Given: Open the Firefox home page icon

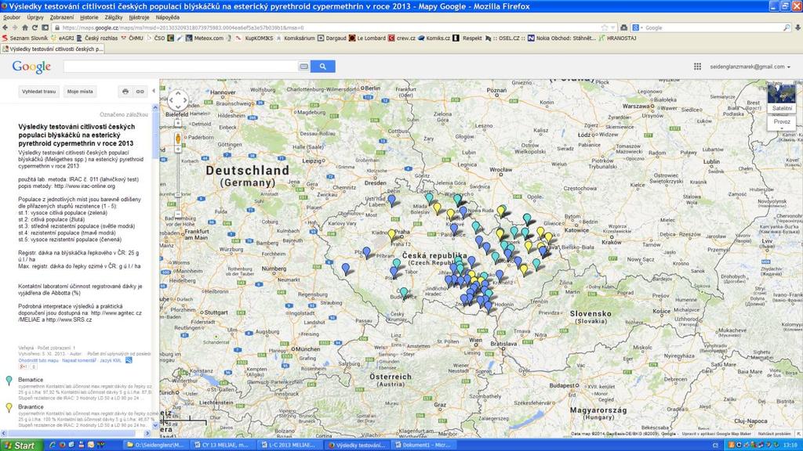Looking at the screenshot, I should click(24, 27).
